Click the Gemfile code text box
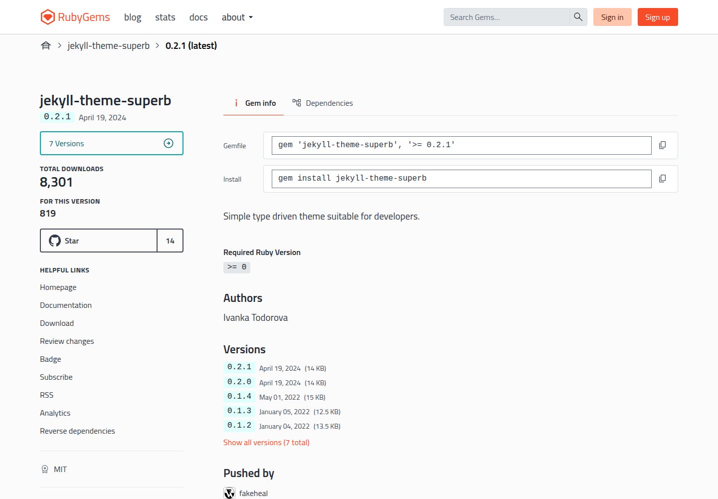The width and height of the screenshot is (718, 499). point(462,145)
